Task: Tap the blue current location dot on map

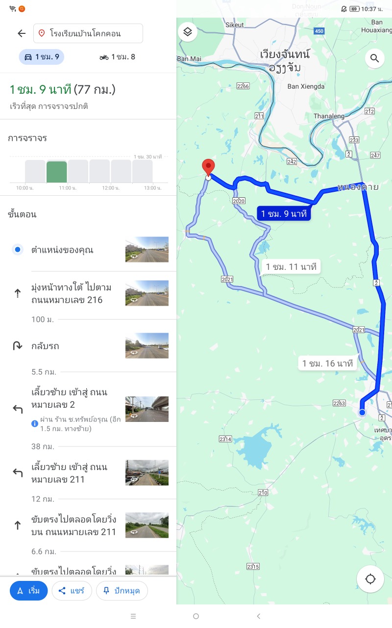Action: [362, 412]
